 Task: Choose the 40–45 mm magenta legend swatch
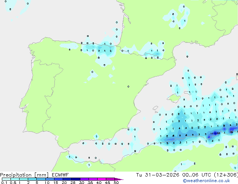(102, 179)
